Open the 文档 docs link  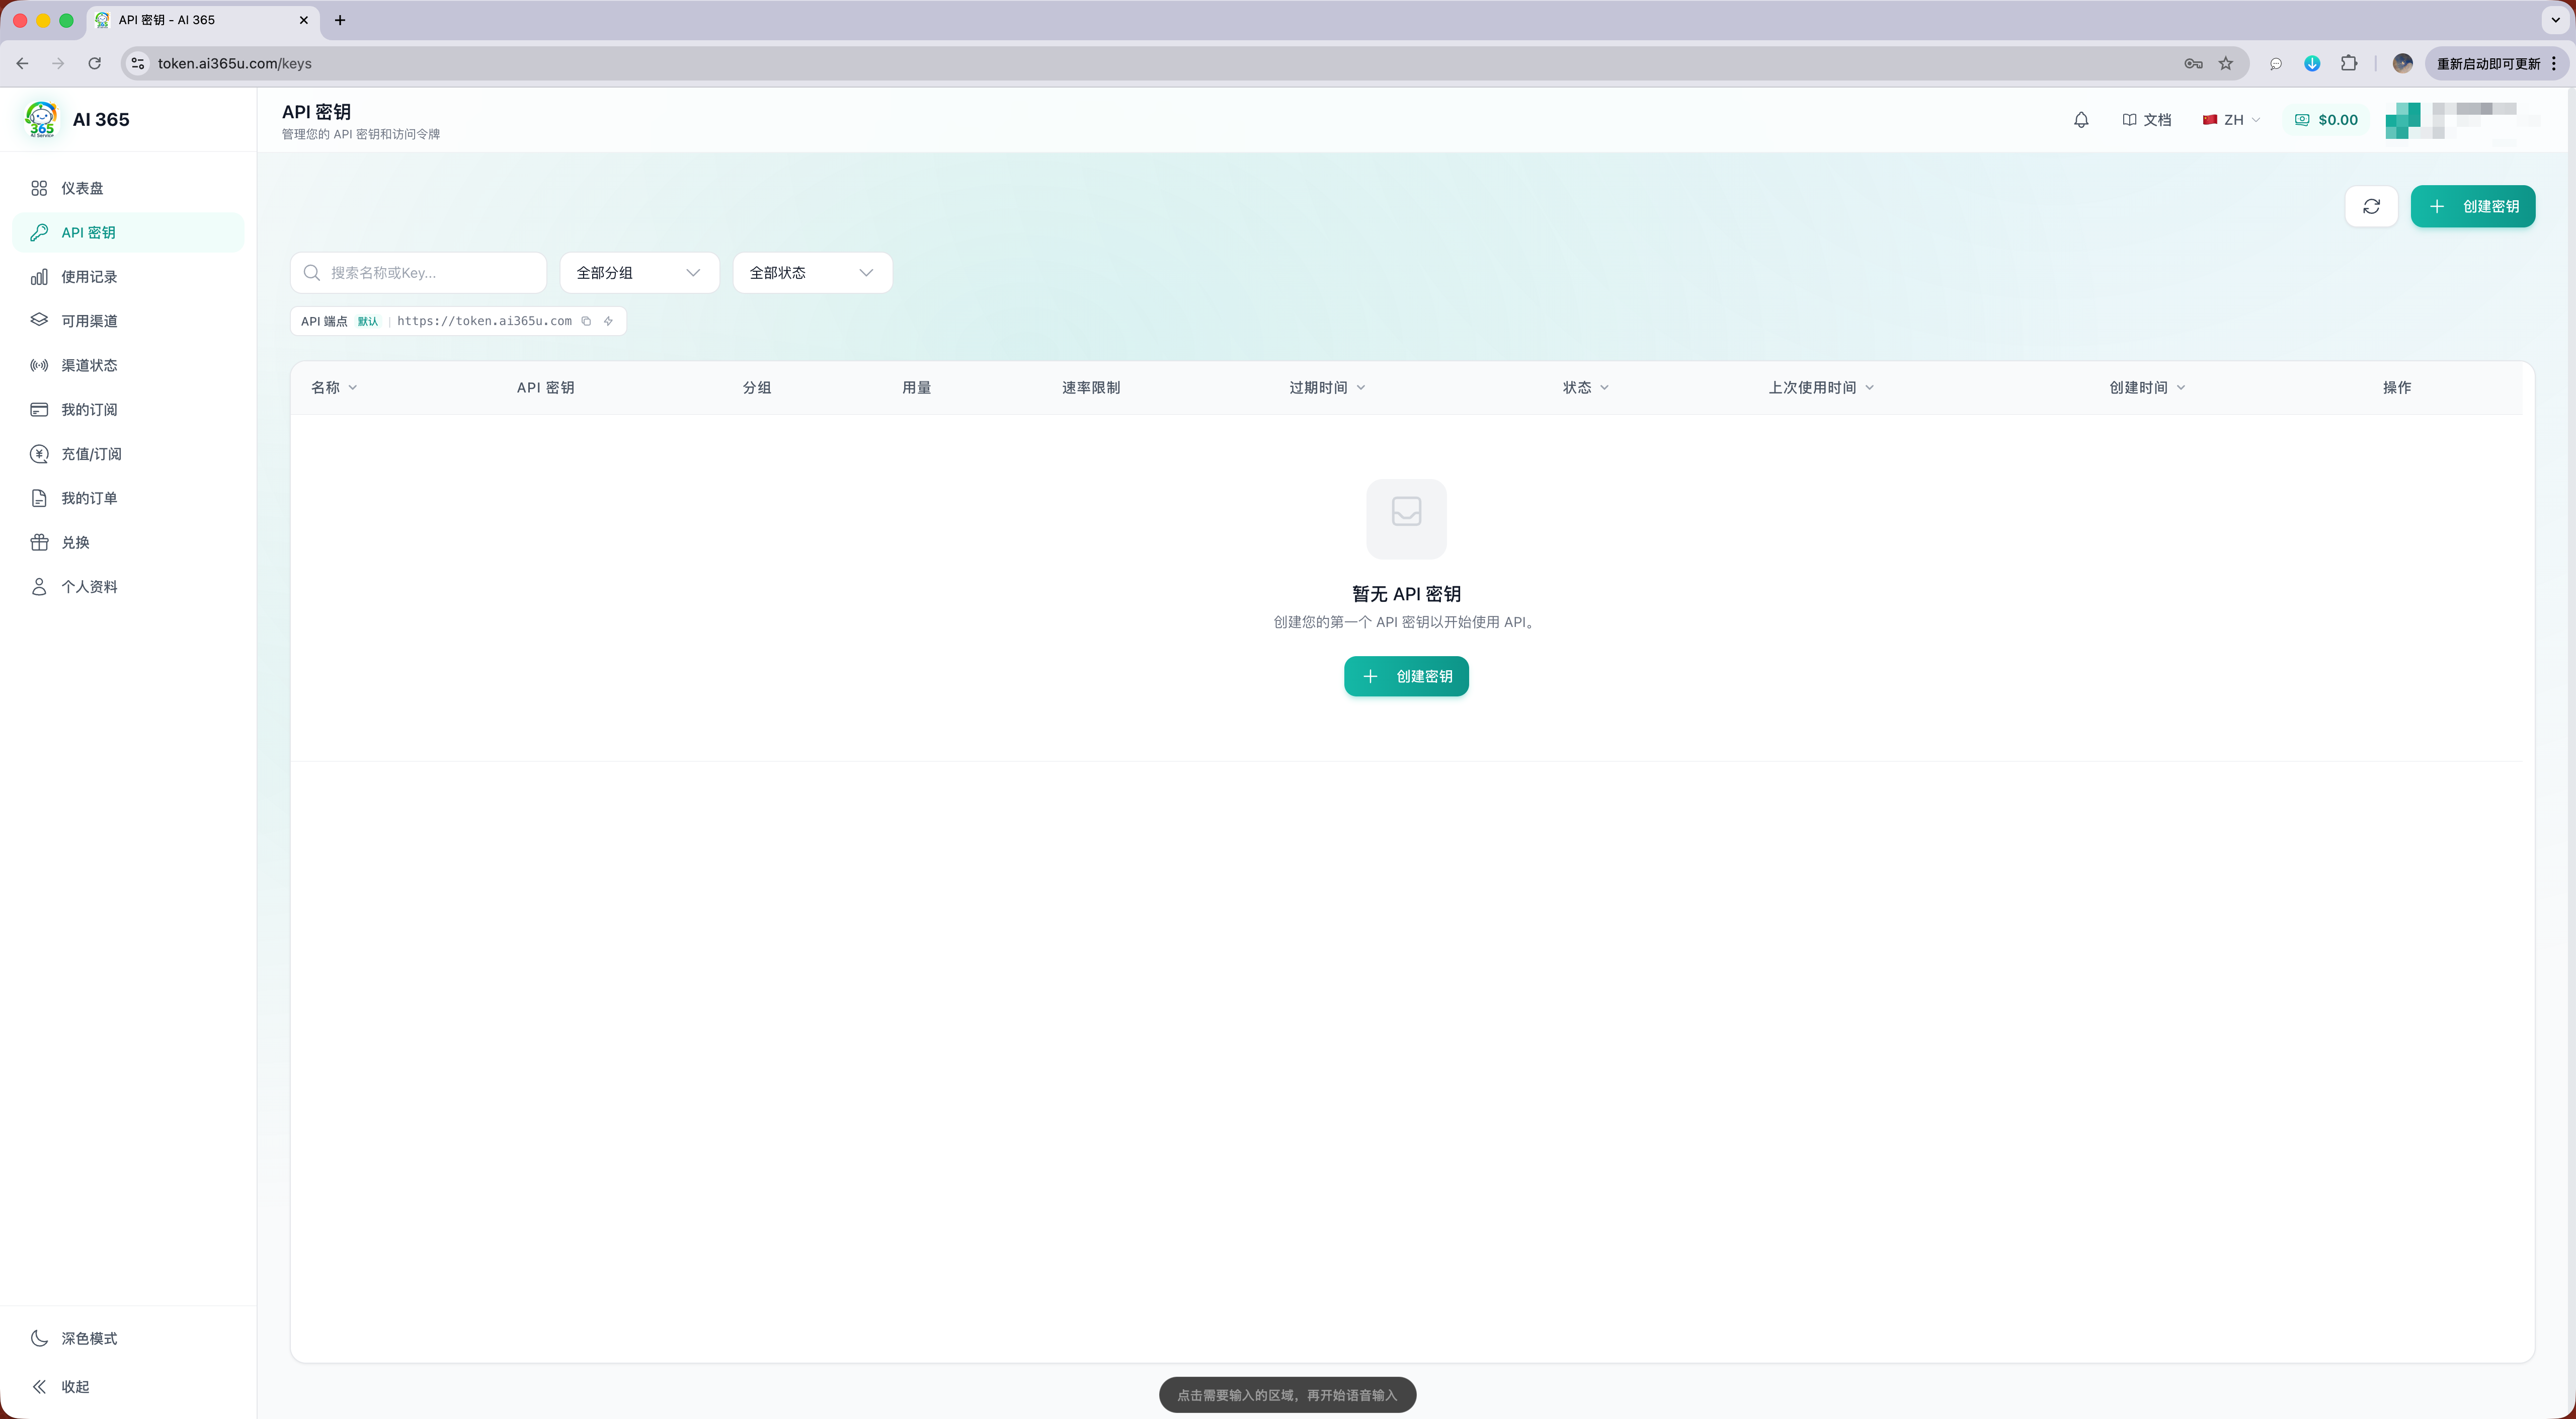click(2147, 120)
